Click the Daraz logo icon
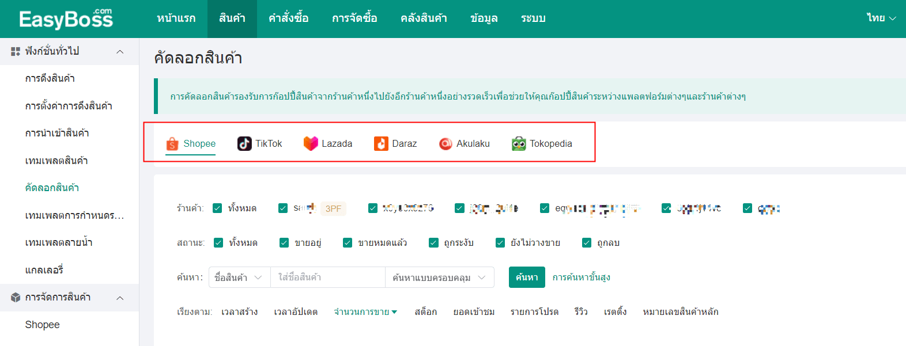The image size is (906, 346). (381, 143)
